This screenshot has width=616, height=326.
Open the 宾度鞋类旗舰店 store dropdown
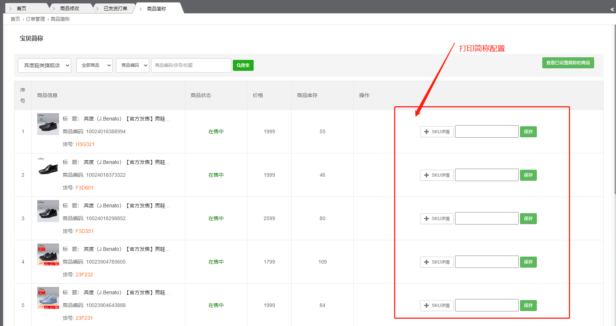click(45, 65)
